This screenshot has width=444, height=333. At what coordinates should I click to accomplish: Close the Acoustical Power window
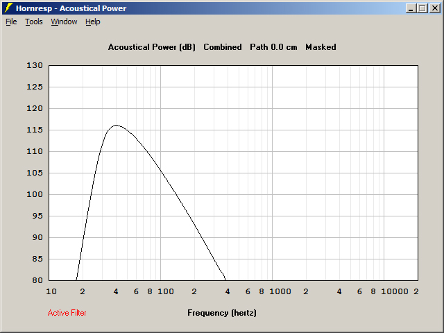435,8
